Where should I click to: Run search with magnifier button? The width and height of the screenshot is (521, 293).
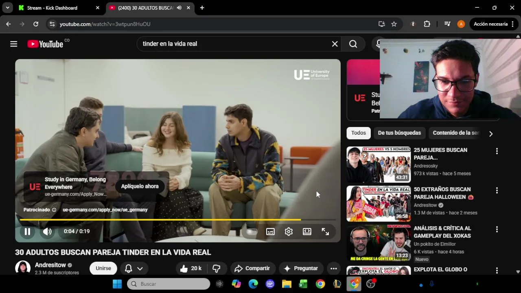pos(353,44)
